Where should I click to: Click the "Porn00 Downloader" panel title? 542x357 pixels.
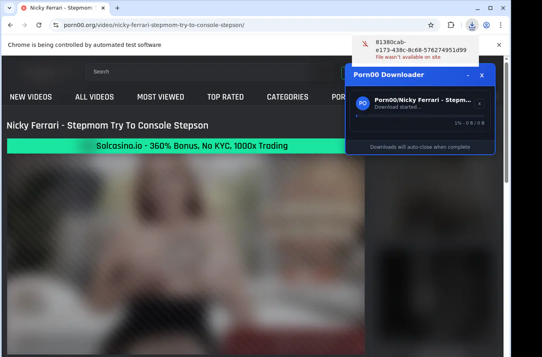point(389,75)
